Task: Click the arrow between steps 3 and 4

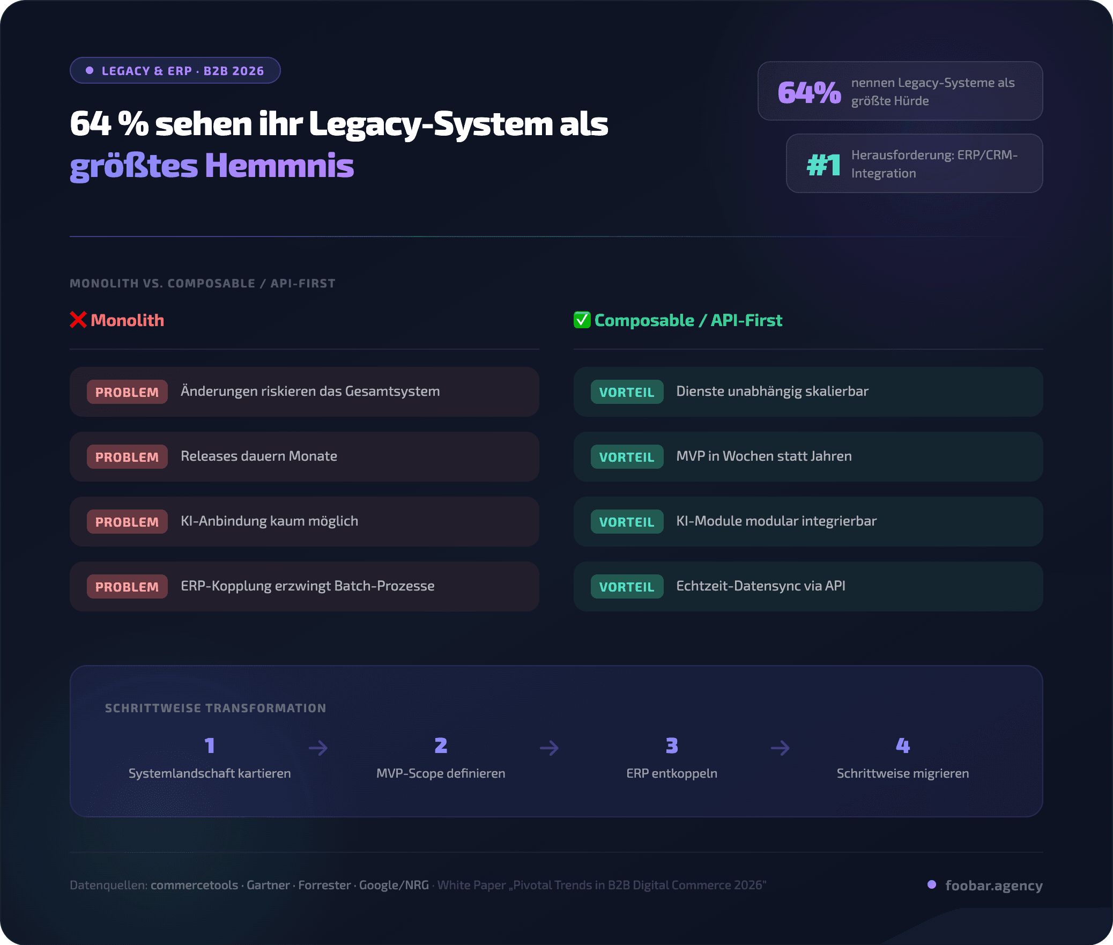Action: click(781, 748)
